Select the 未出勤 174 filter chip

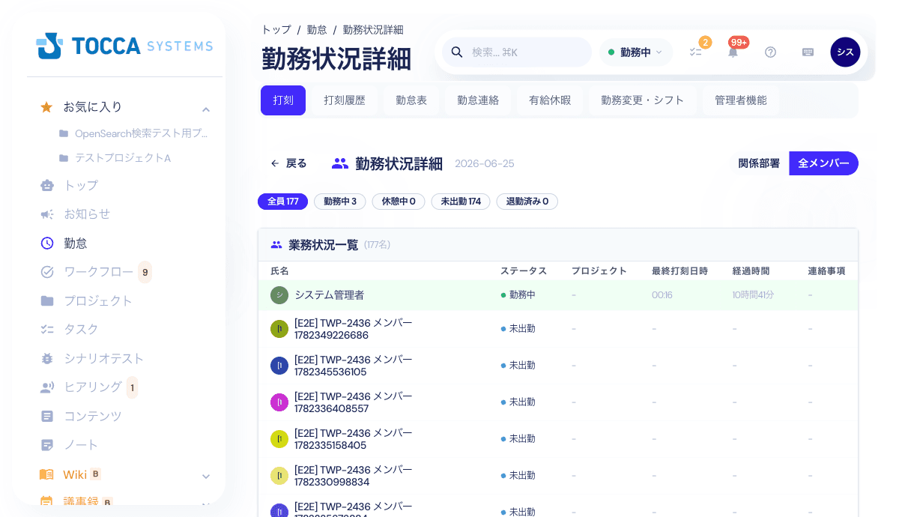[461, 202]
